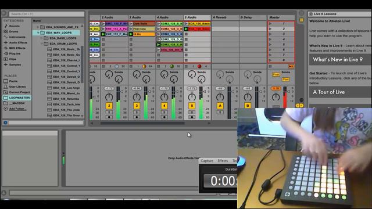Launch Master scene 1
Screen dimensions: 372x209
[x=270, y=24]
